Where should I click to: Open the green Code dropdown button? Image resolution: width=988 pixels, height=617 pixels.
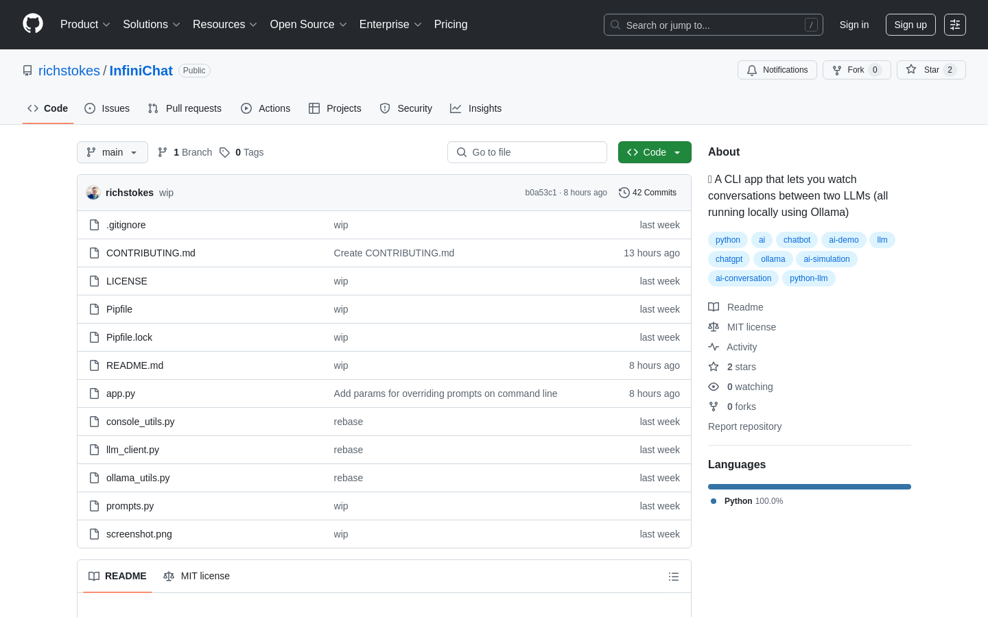click(x=655, y=152)
